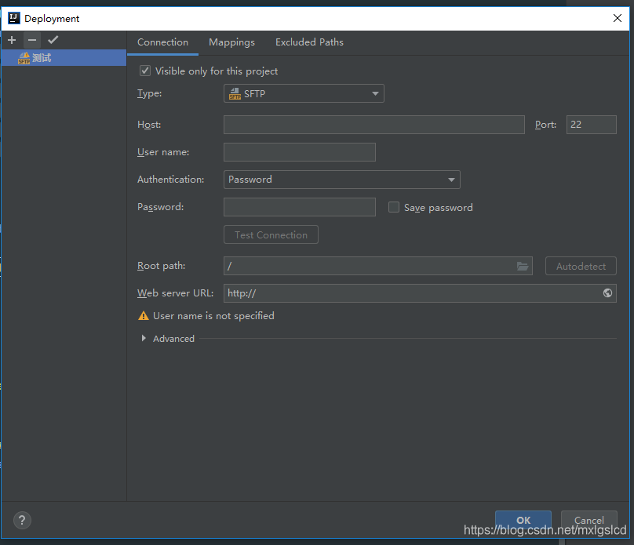Focus the User name input field
The width and height of the screenshot is (634, 545).
[x=300, y=152]
